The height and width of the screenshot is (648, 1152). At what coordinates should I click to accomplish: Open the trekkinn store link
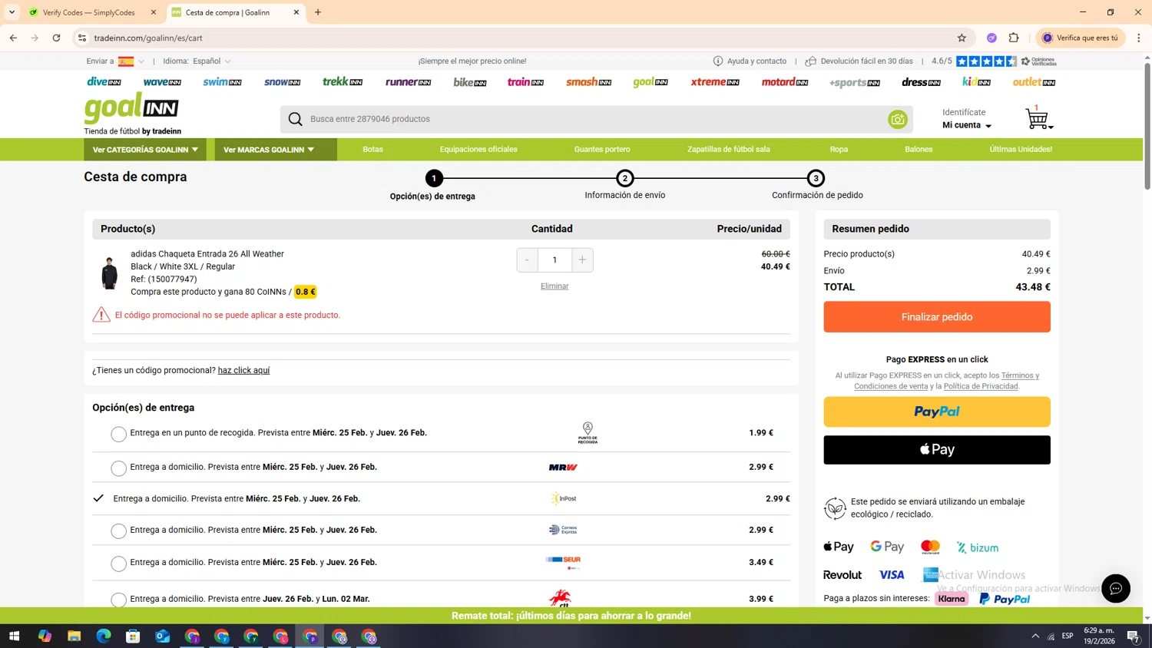point(343,81)
